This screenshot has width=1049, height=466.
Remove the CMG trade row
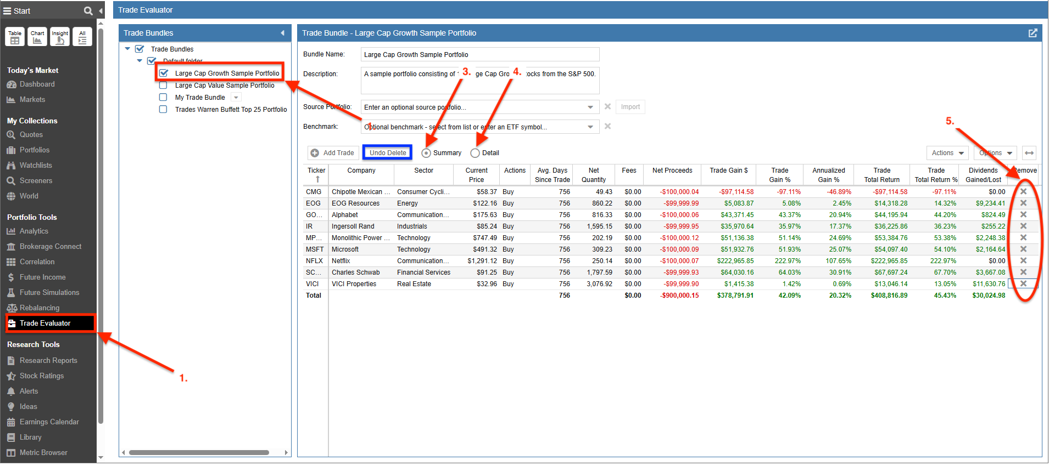[x=1023, y=191]
